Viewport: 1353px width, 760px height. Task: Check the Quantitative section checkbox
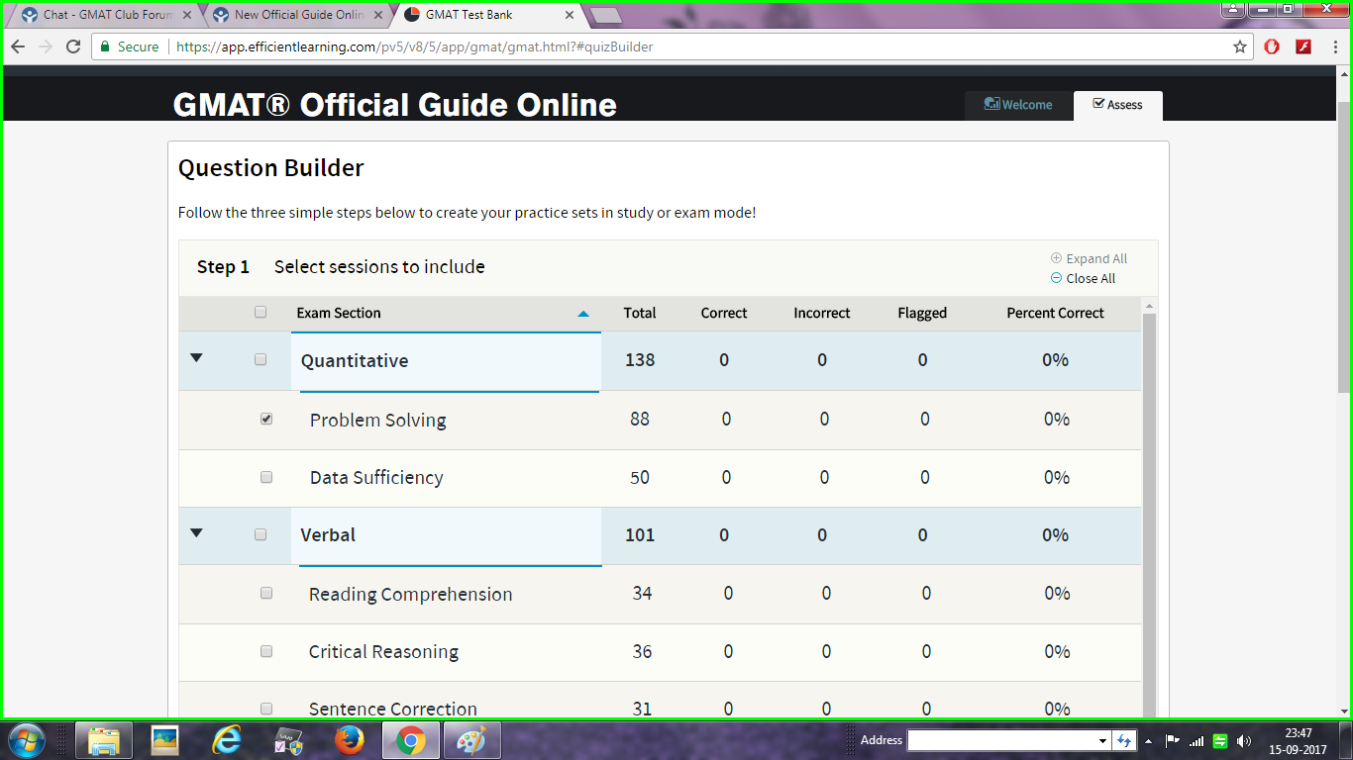(260, 359)
